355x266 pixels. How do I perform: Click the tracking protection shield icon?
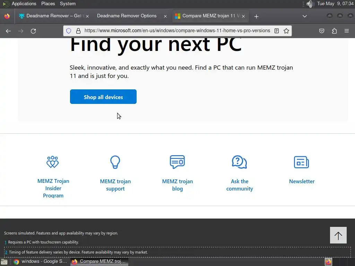69,31
